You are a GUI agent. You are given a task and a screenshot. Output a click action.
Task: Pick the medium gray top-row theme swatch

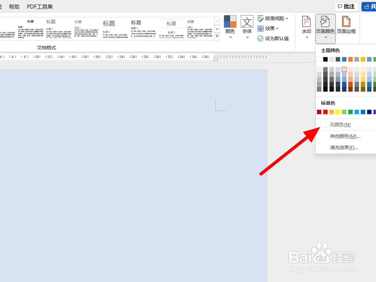click(357, 59)
